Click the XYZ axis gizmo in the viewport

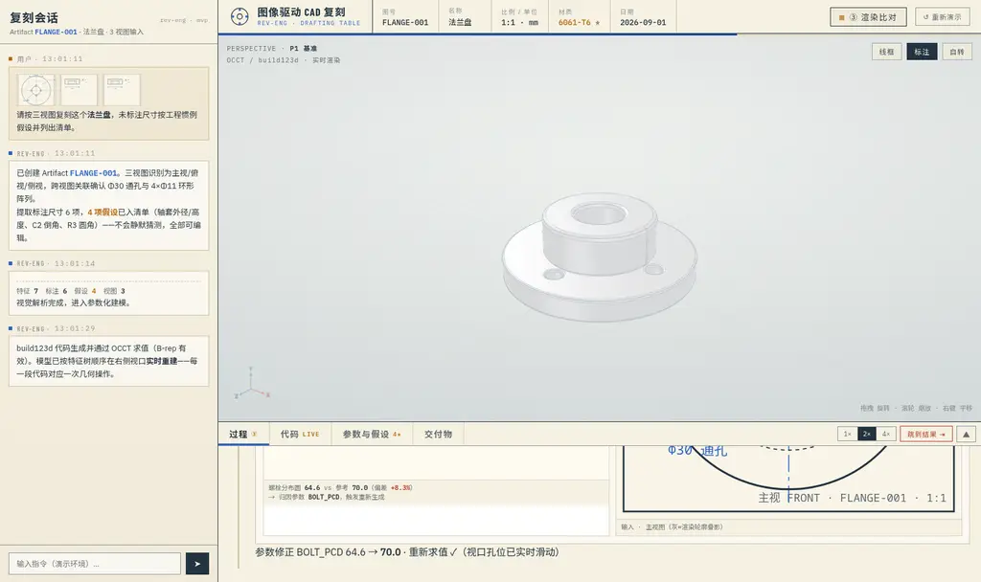tap(252, 385)
